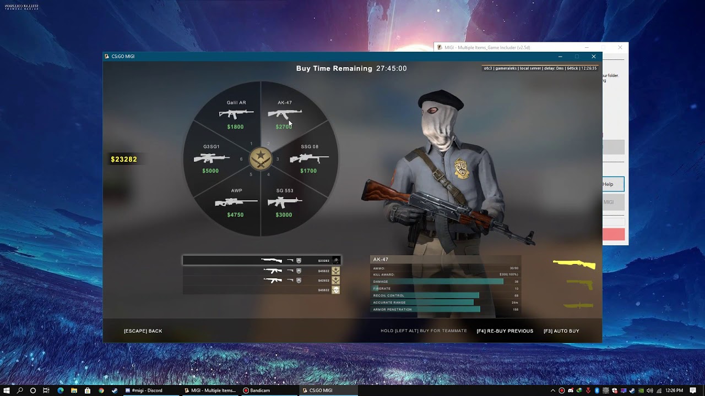
Task: Pick the AWP sniper rifle
Action: 236,202
